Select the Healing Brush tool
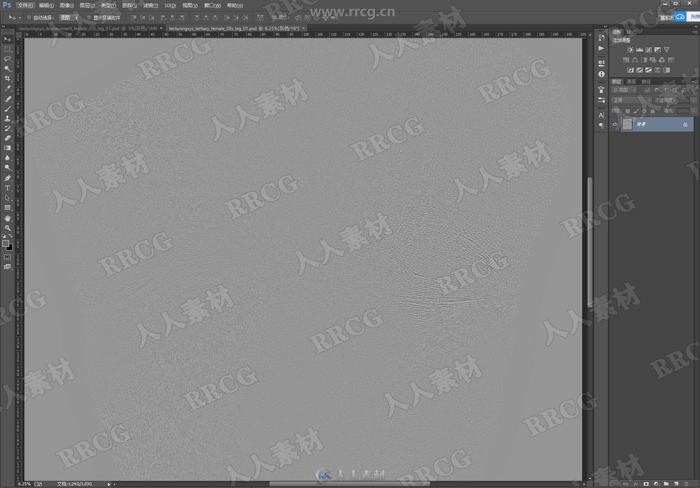 click(x=7, y=99)
